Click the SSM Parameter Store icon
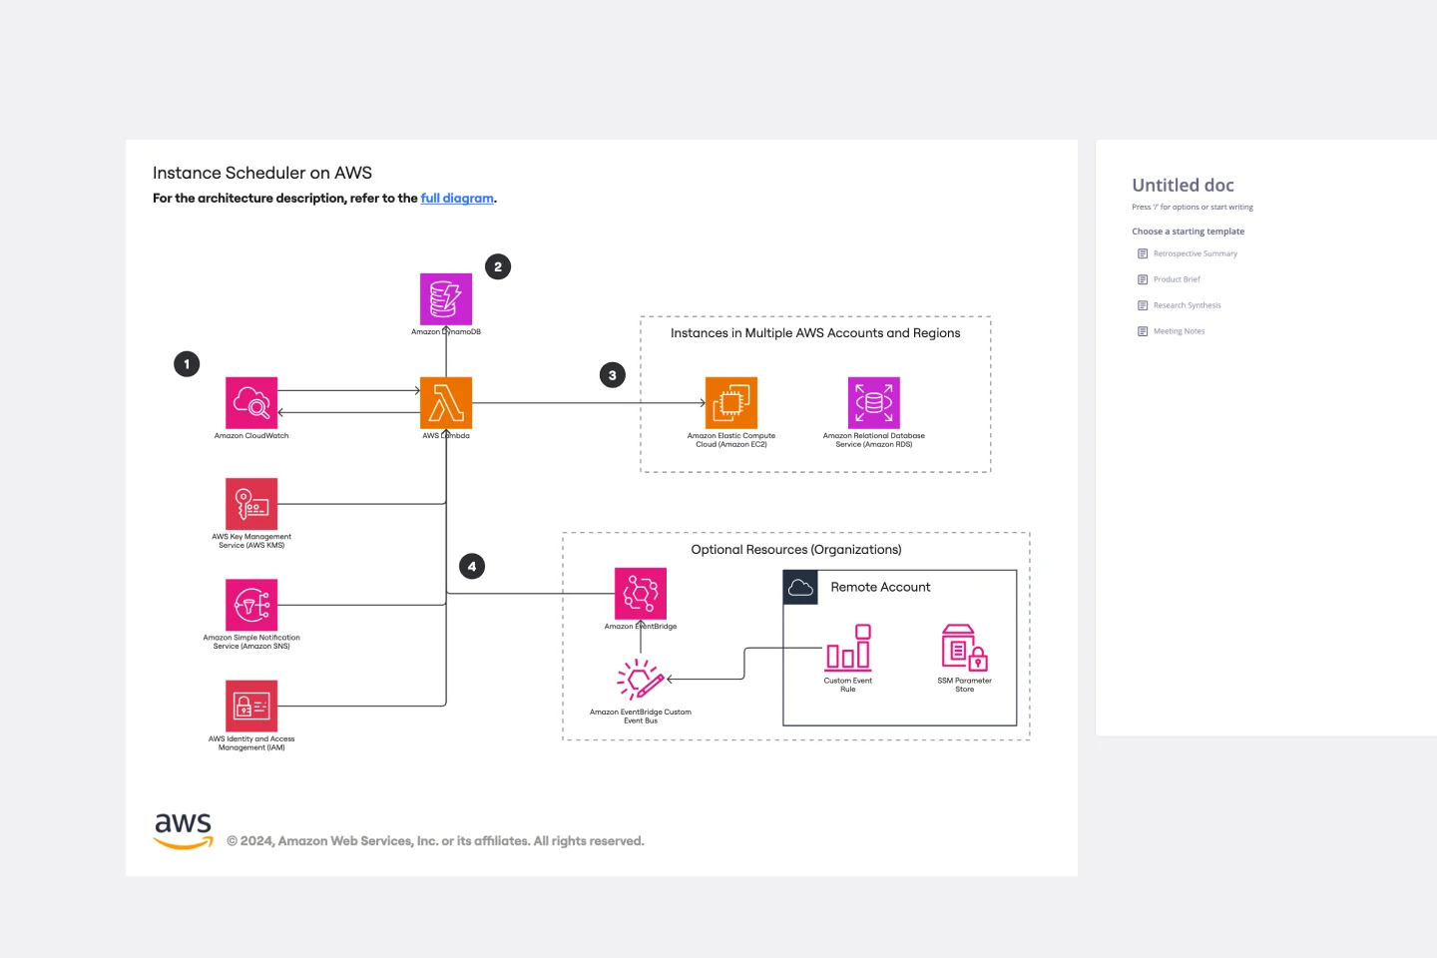This screenshot has width=1437, height=958. 965,648
